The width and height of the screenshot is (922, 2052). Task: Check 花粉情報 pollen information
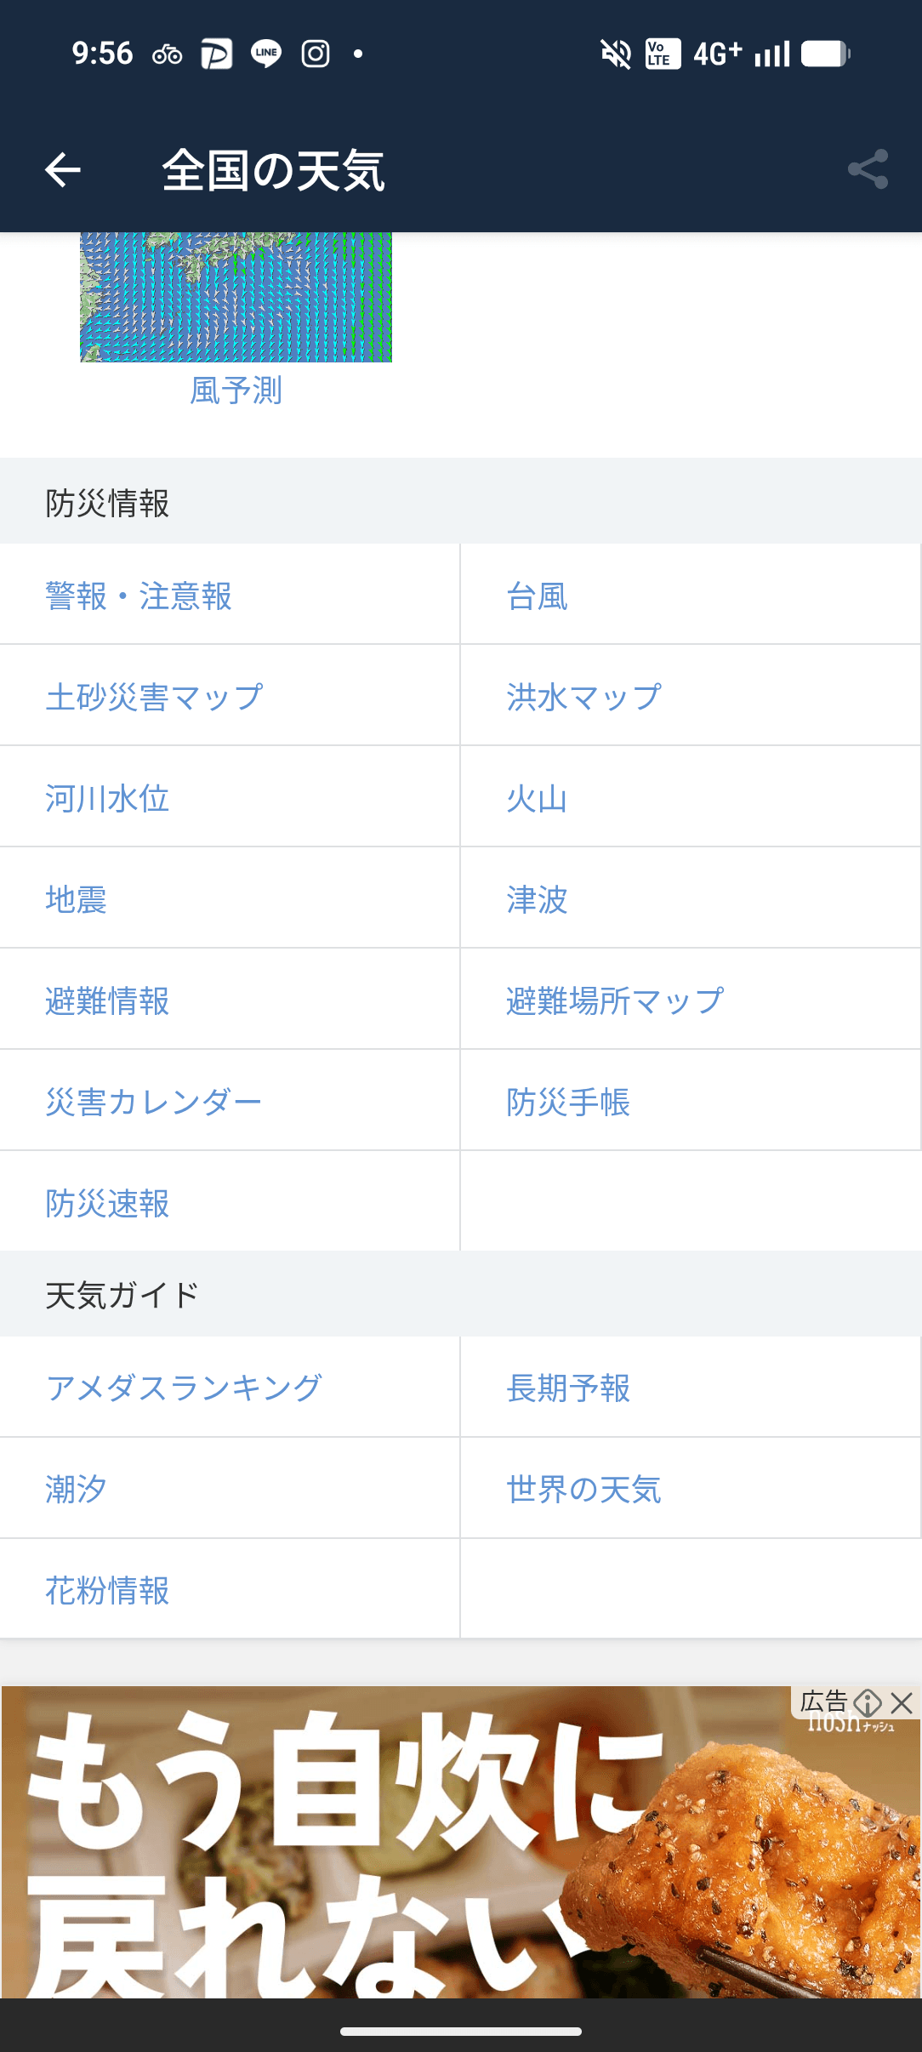coord(107,1590)
